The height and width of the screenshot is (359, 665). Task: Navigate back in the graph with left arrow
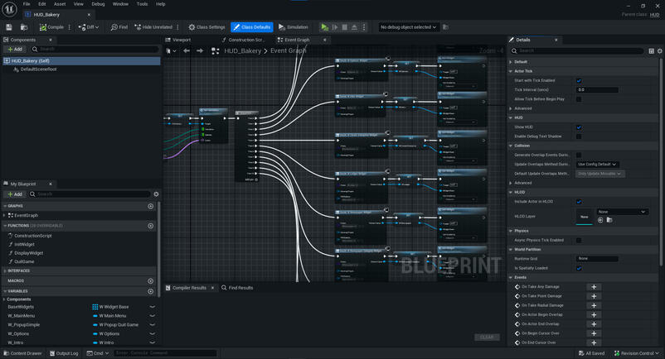coord(187,50)
